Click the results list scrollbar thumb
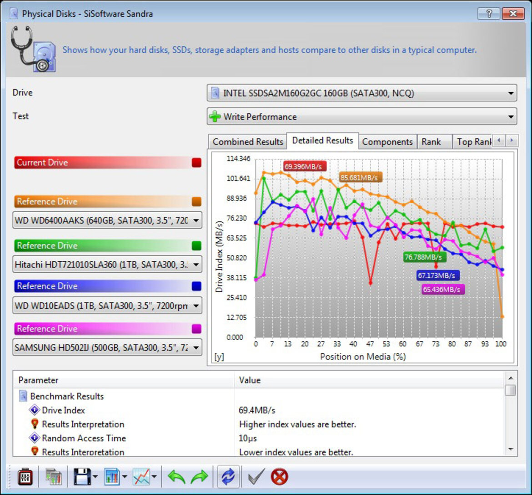Viewport: 532px width, 495px height. pos(510,390)
